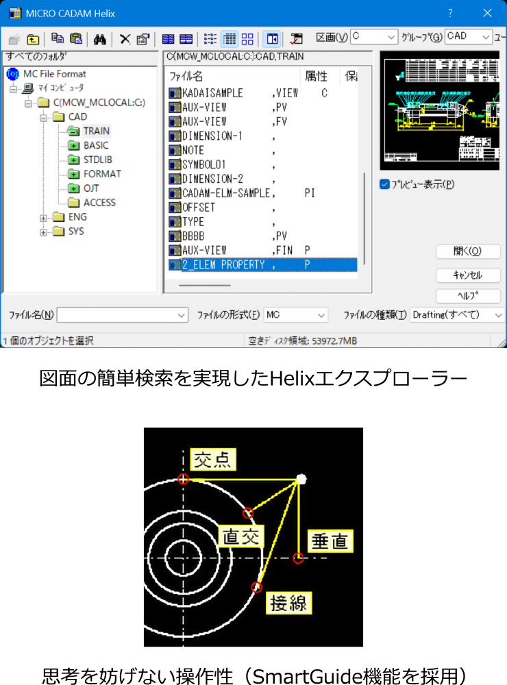Open search with the binoculars icon

click(99, 39)
